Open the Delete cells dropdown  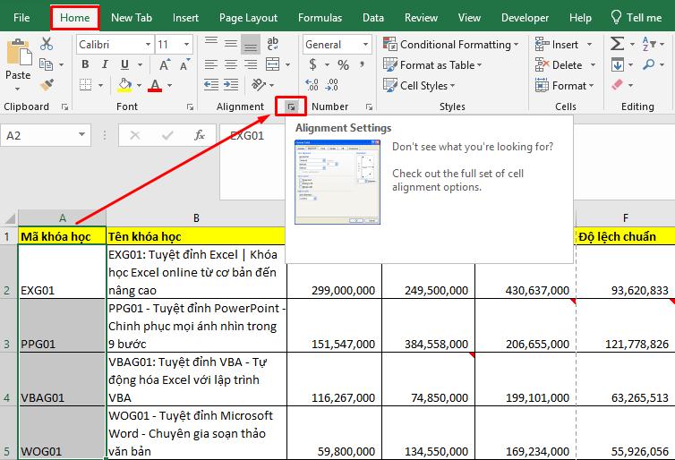click(593, 65)
